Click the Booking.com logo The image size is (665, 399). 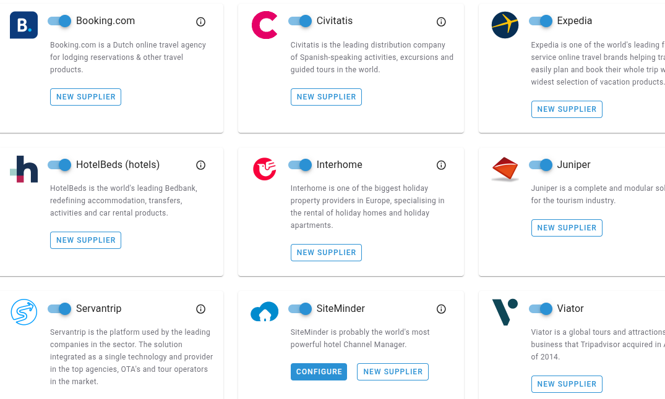coord(24,25)
